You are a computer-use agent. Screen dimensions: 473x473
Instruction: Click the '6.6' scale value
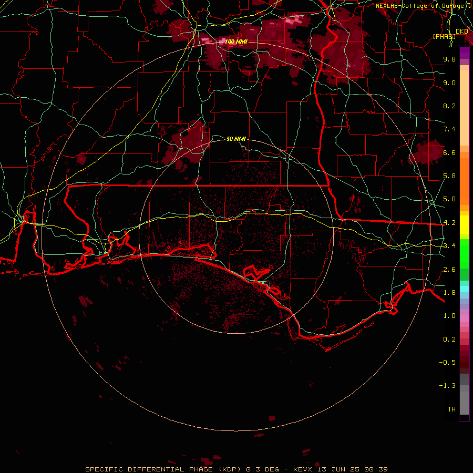tap(449, 152)
